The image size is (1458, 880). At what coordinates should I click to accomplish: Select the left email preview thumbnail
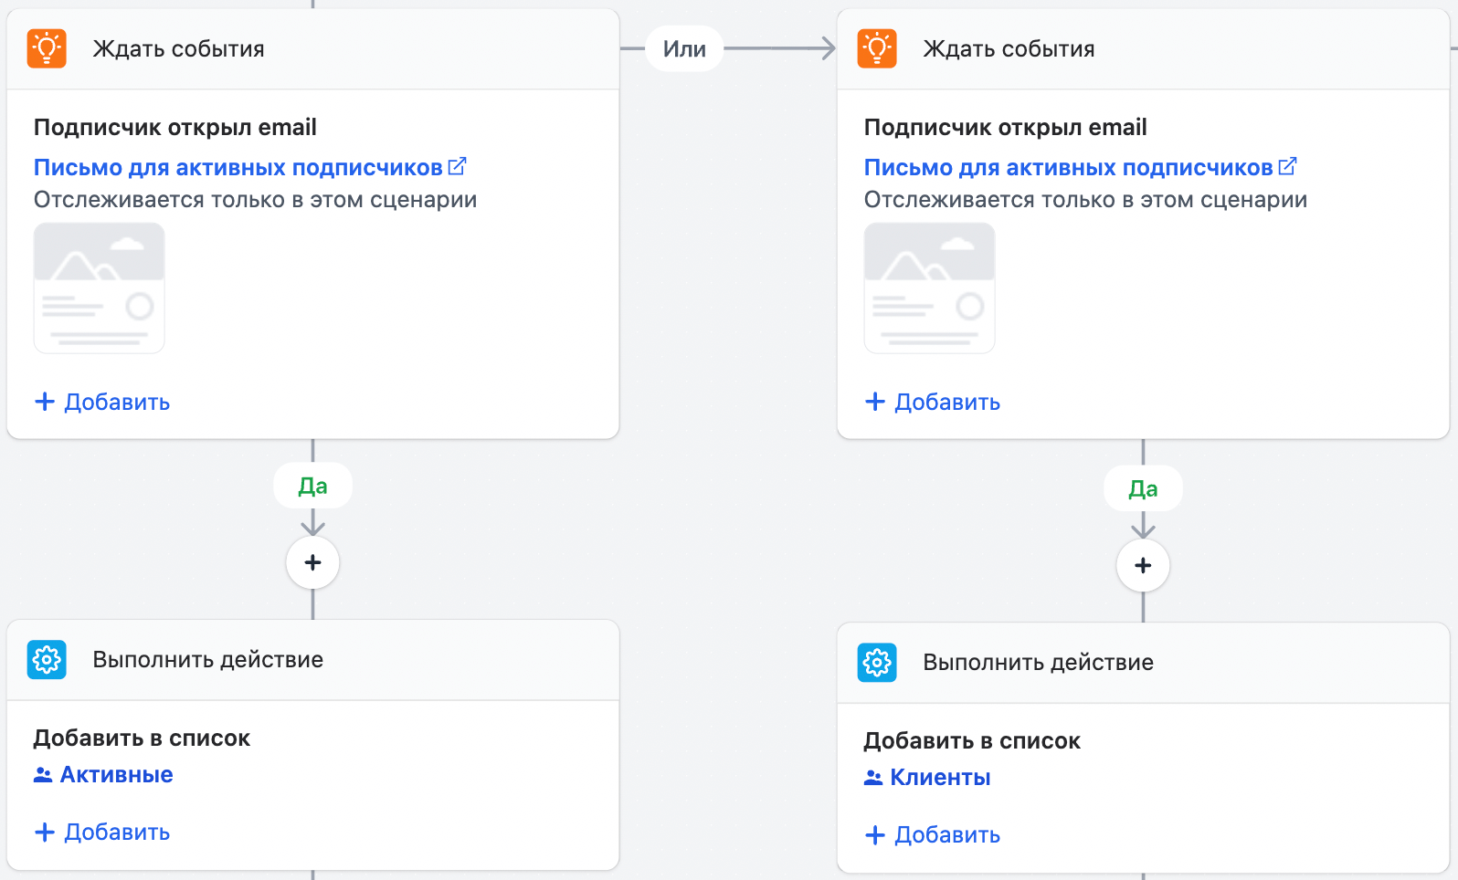click(100, 288)
